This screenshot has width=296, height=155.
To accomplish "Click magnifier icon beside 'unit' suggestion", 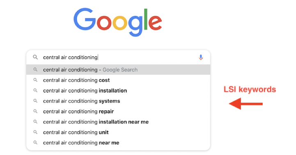I will click(x=35, y=132).
